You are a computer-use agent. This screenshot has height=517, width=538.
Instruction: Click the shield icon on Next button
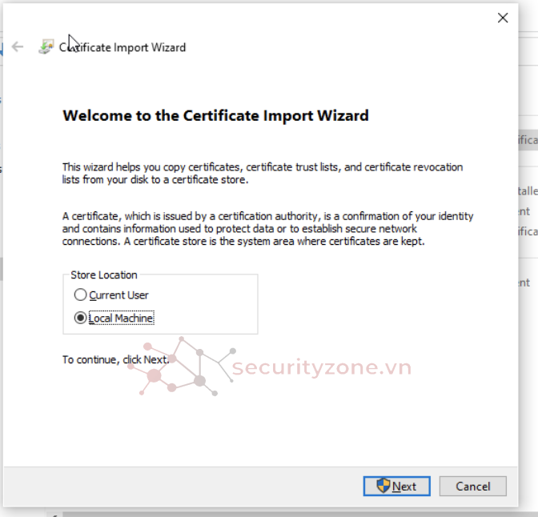point(383,486)
